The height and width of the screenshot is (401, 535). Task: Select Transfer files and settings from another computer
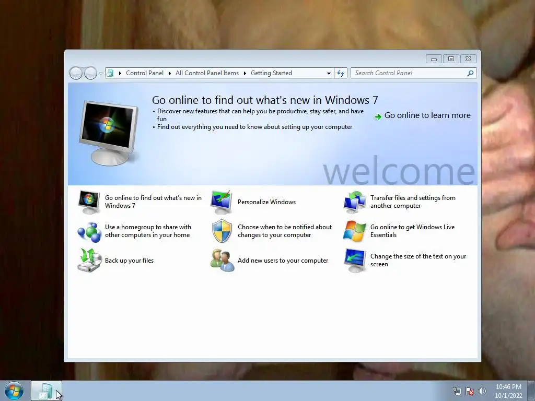(413, 202)
